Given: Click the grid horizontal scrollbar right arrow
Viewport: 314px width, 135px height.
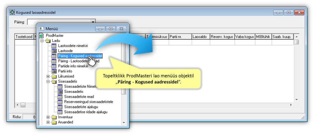Looking at the screenshot, I should click(291, 105).
